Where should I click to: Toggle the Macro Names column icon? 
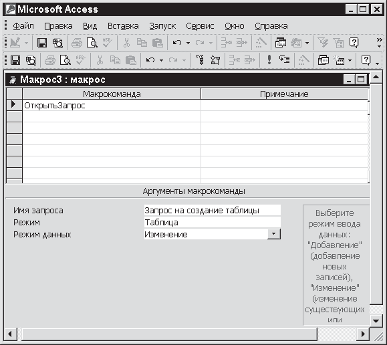coord(200,60)
